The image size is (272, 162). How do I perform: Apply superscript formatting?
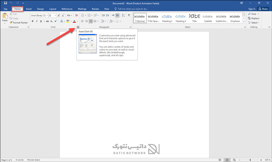56,21
